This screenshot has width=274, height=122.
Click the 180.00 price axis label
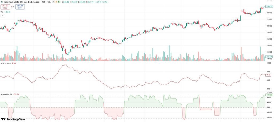[269, 33]
